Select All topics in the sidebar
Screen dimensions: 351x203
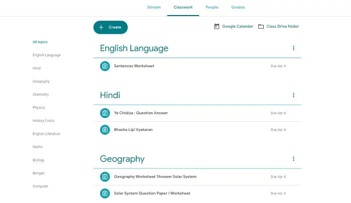tap(40, 42)
